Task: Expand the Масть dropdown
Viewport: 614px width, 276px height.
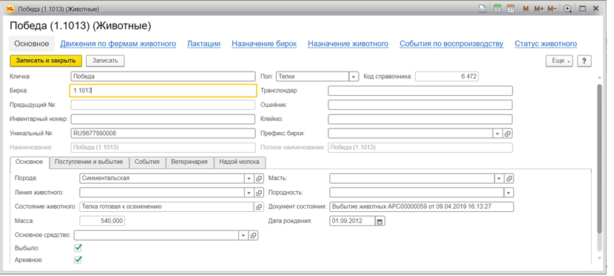Action: click(x=499, y=179)
